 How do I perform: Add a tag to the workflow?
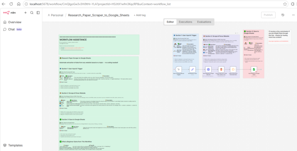coord(140,15)
